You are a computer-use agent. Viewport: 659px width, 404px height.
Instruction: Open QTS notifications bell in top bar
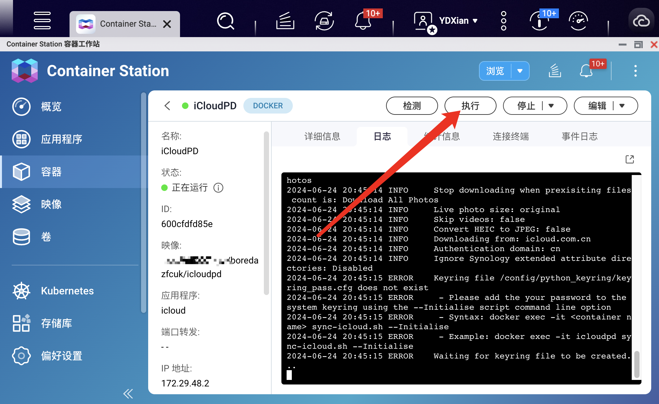point(363,20)
